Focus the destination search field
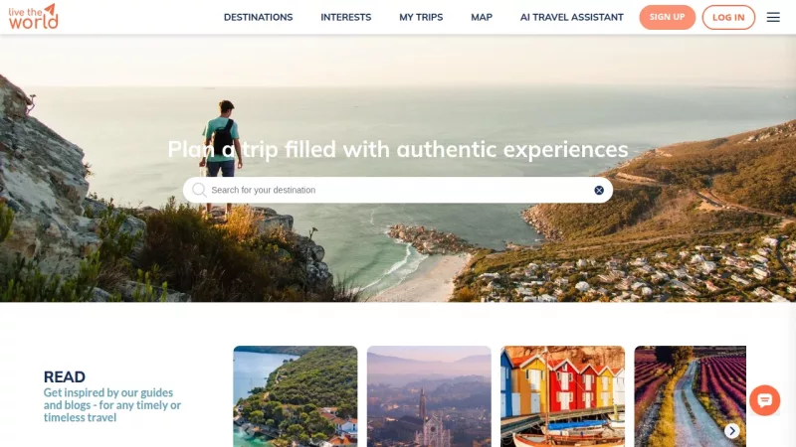The image size is (796, 447). (398, 190)
